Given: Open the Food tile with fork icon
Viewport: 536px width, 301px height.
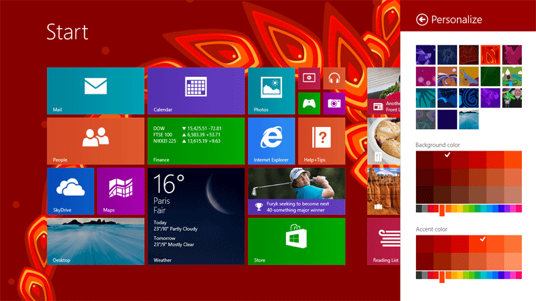Looking at the screenshot, I should pos(383,141).
